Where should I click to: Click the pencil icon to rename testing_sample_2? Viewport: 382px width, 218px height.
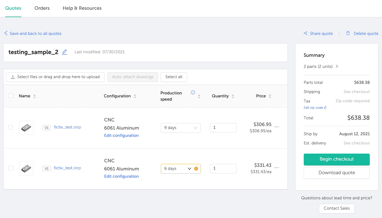64,52
